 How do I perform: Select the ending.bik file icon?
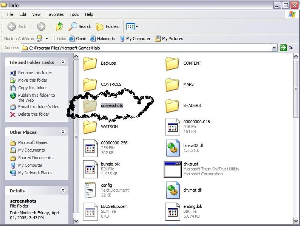click(x=173, y=212)
